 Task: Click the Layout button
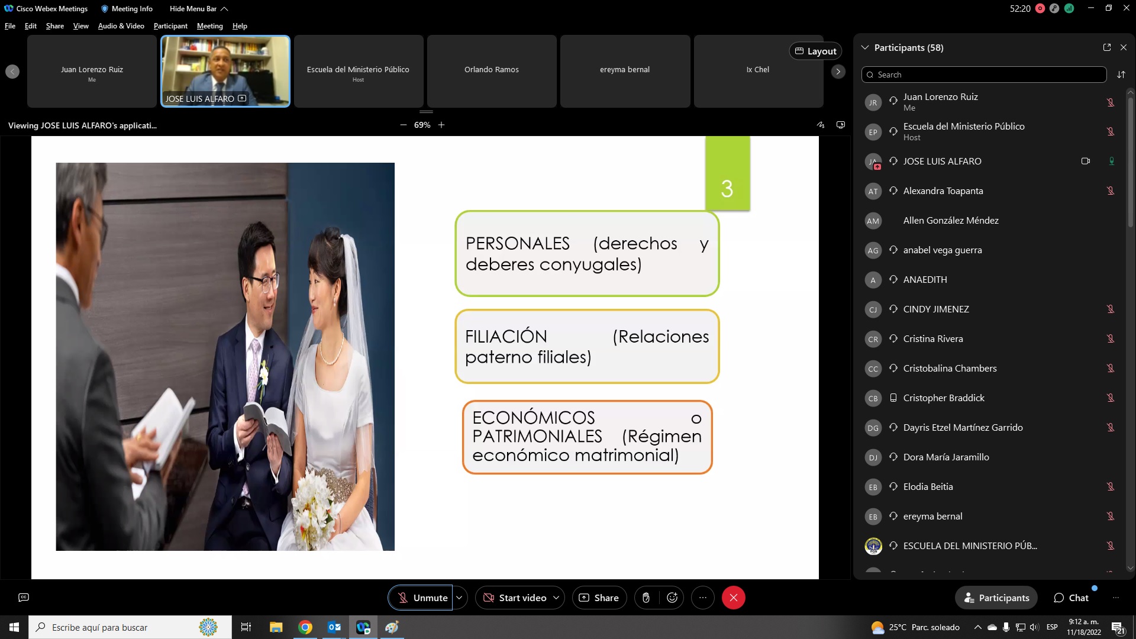815,51
